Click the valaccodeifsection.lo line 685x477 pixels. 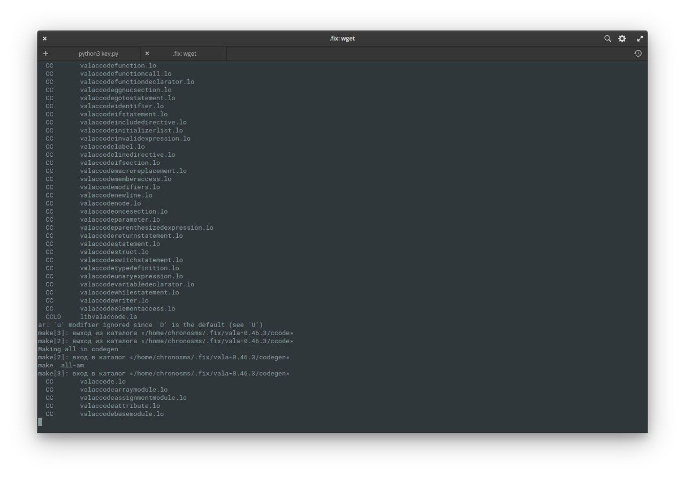click(x=103, y=163)
